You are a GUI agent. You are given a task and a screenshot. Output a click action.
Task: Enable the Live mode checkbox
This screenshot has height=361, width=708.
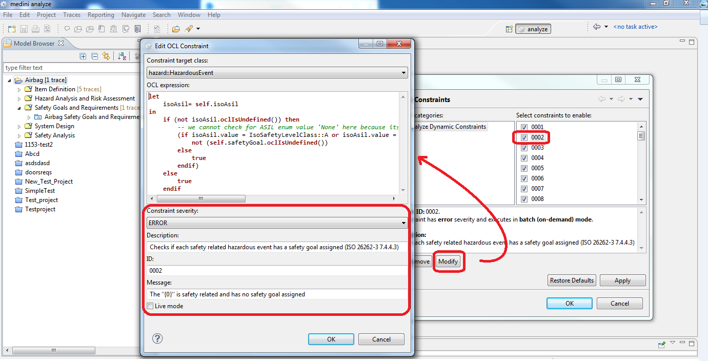(x=150, y=306)
